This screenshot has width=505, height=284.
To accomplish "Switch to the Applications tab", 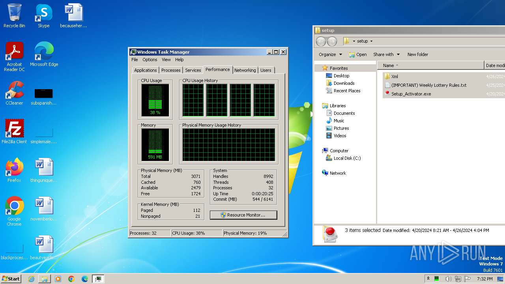I will pyautogui.click(x=145, y=70).
